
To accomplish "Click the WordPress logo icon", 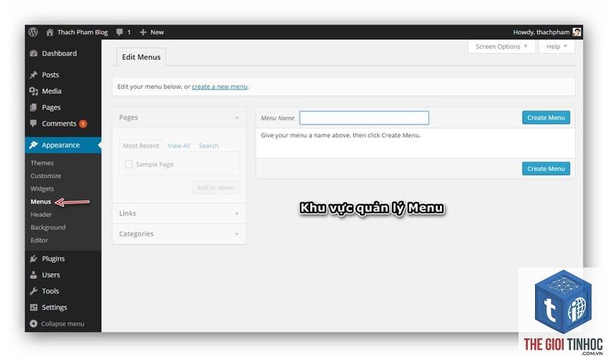I will pos(34,32).
